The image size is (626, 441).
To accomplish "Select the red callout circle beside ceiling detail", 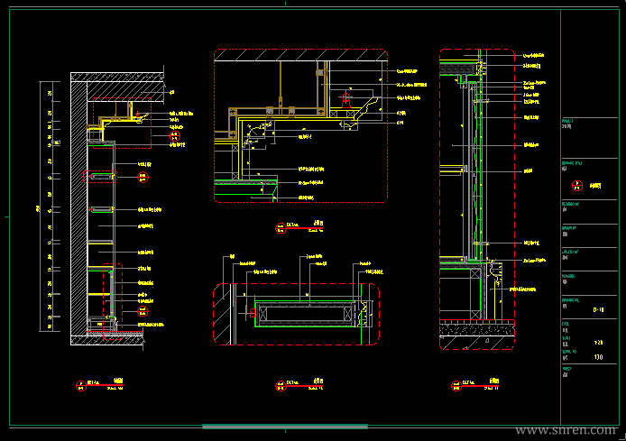I will pos(175,136).
